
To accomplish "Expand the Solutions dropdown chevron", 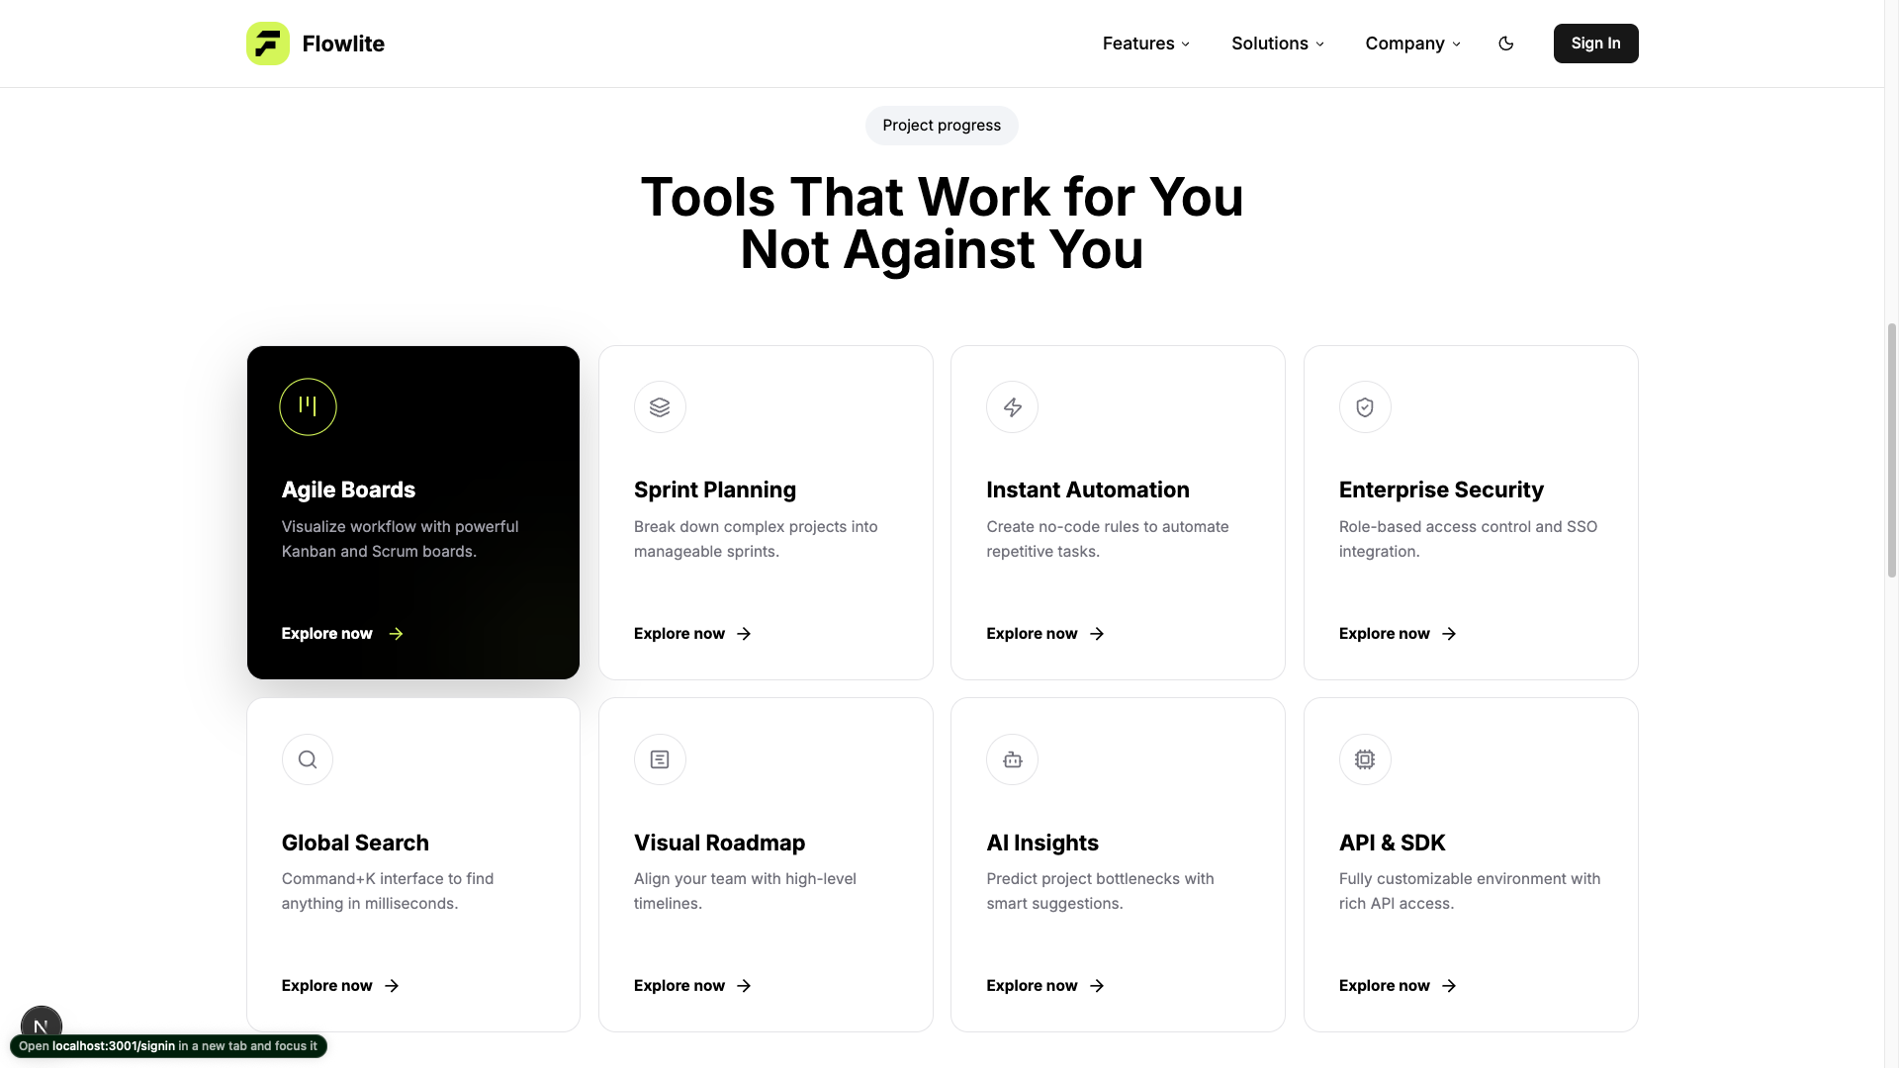I will click(1319, 44).
